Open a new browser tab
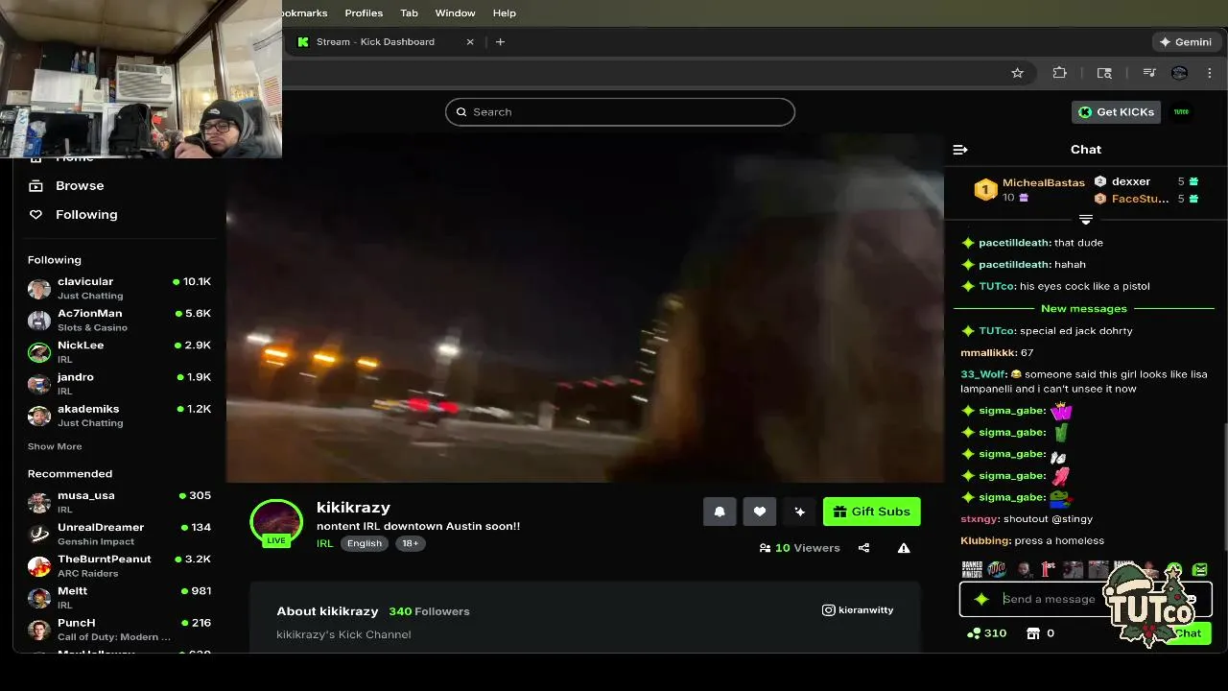Screen dimensions: 1228x691 click(x=500, y=42)
